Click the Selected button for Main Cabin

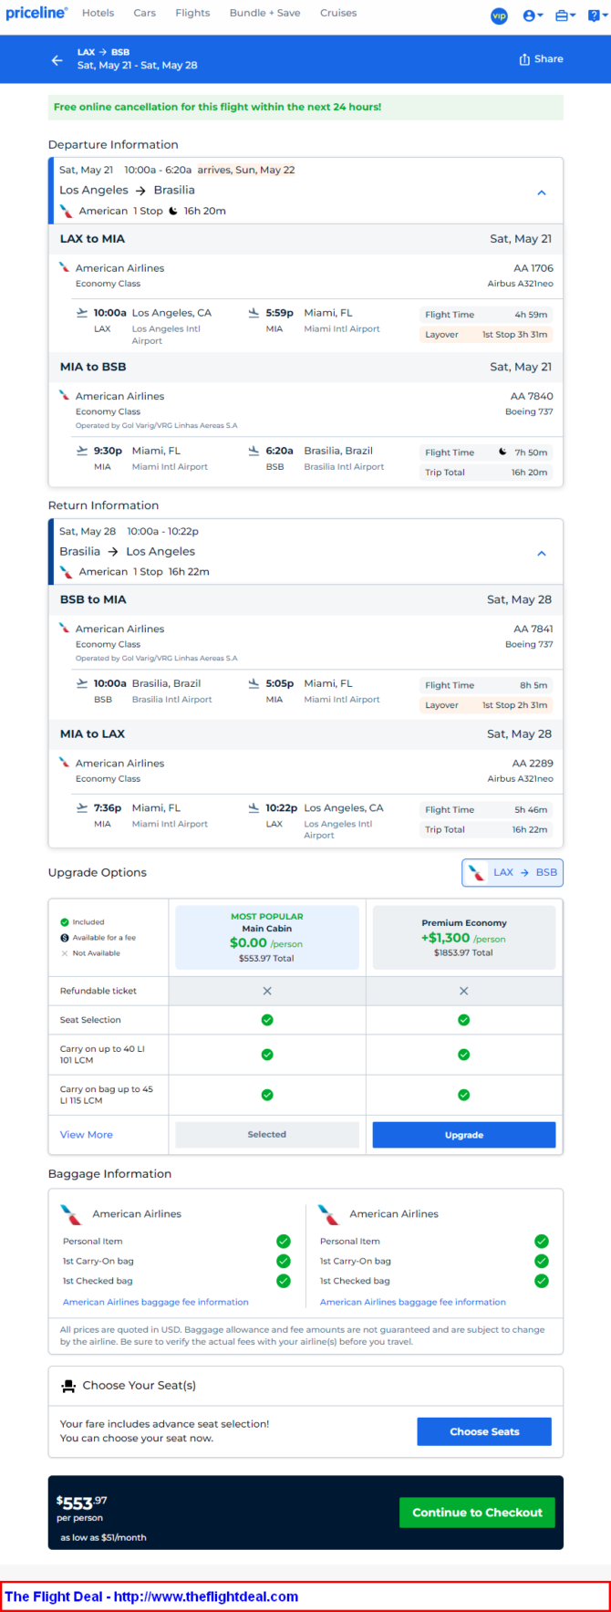point(267,1135)
